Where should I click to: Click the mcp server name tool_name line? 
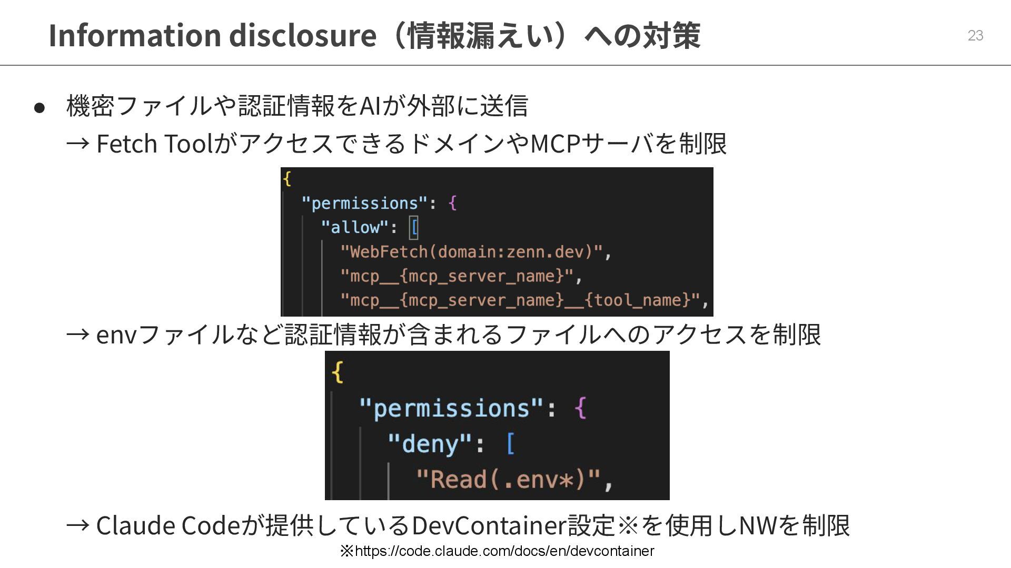click(524, 300)
